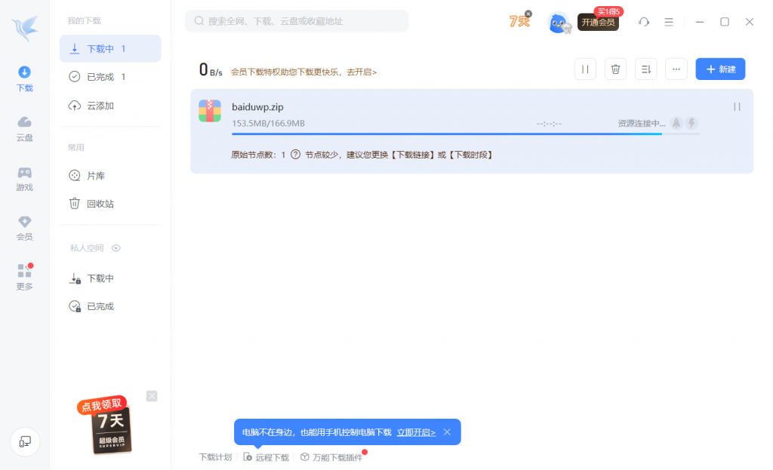Image resolution: width=773 pixels, height=470 pixels.
Task: Close the remote control tip bubble
Action: tap(447, 432)
